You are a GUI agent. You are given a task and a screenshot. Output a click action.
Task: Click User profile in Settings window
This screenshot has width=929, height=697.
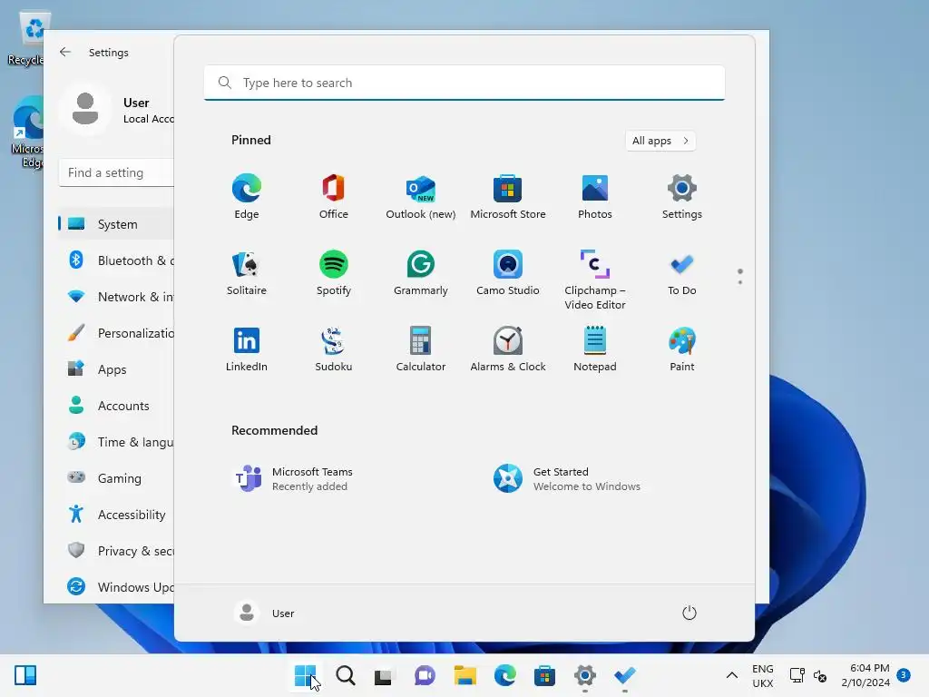(116, 110)
